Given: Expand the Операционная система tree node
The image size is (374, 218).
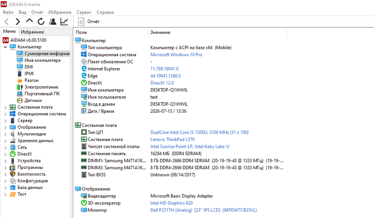Looking at the screenshot, I should click(x=5, y=114).
